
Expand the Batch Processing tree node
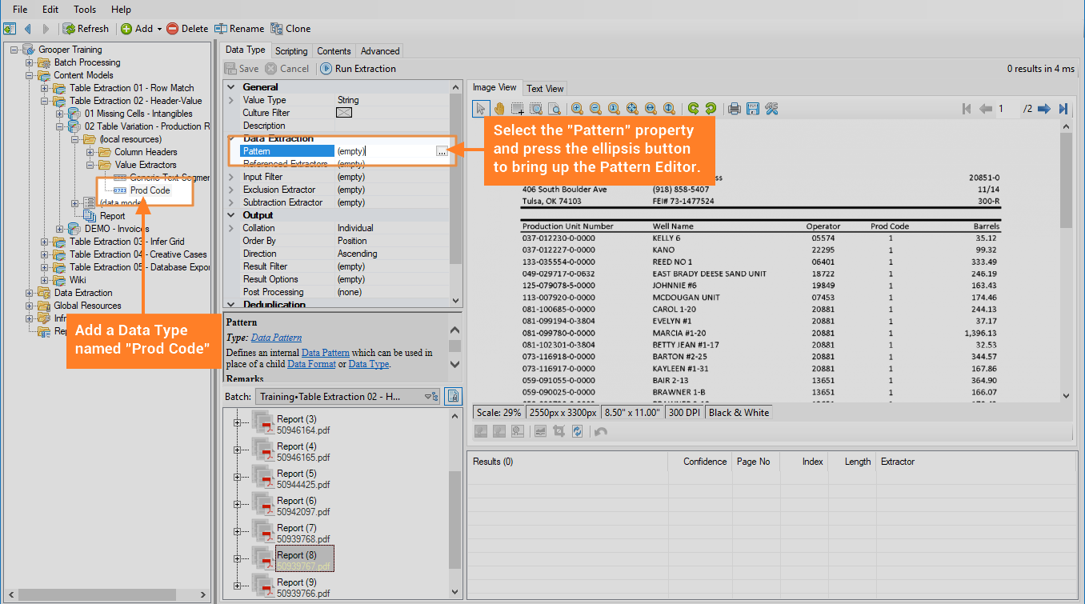coord(30,62)
